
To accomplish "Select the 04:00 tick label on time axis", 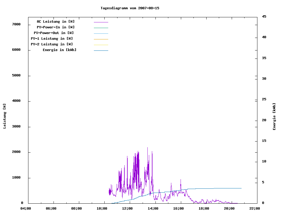I will coord(26,208).
